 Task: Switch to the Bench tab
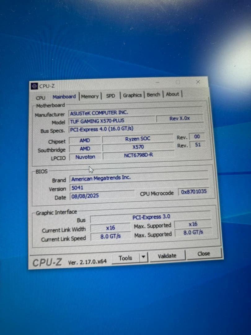pos(153,95)
